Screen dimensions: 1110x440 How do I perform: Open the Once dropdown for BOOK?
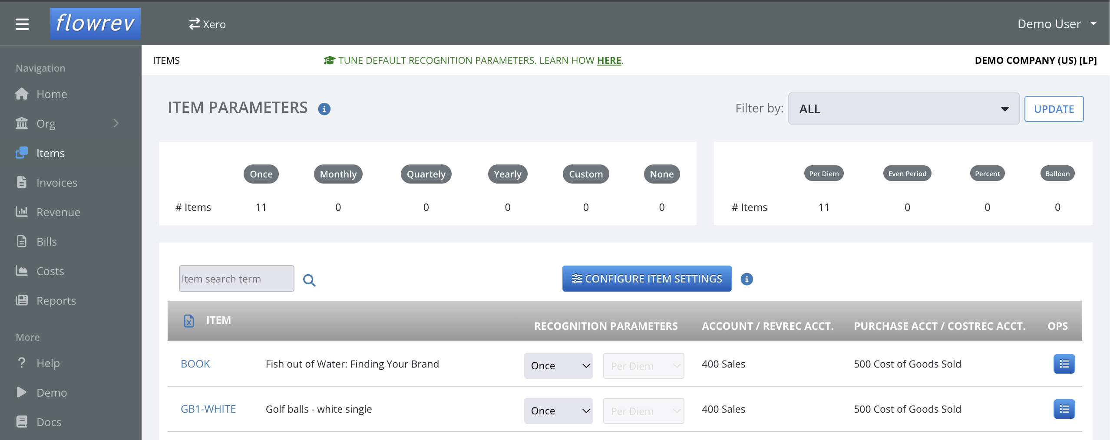click(558, 366)
